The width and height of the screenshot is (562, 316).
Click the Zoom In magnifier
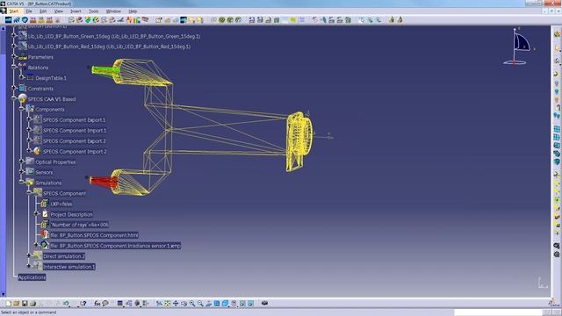click(x=192, y=304)
